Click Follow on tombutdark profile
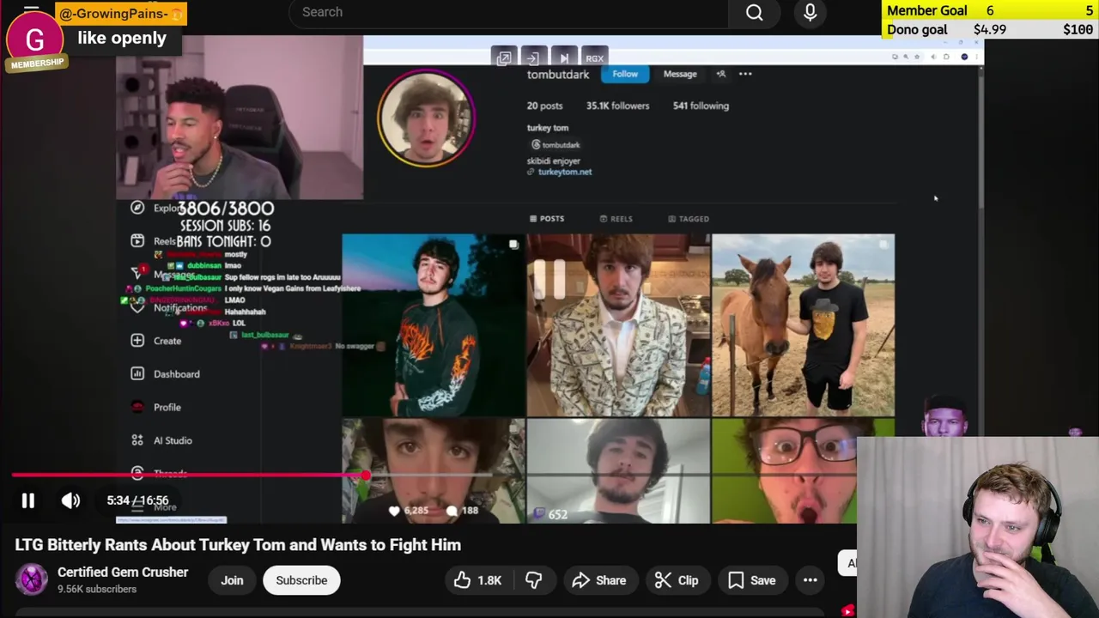This screenshot has height=618, width=1099. 625,74
